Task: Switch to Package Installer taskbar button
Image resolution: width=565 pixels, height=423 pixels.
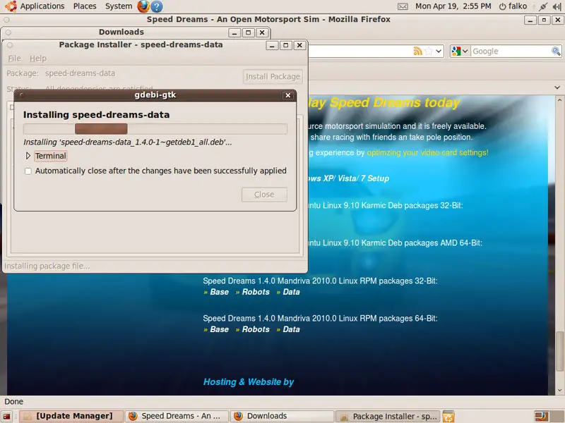Action: 388,416
